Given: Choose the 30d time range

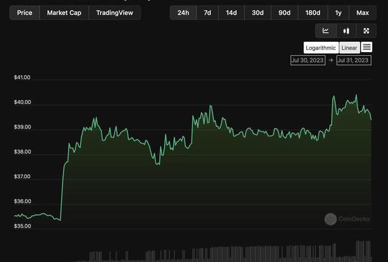Looking at the screenshot, I should [258, 13].
